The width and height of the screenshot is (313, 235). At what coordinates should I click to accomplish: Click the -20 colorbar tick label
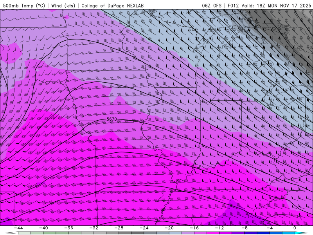click(x=169, y=228)
